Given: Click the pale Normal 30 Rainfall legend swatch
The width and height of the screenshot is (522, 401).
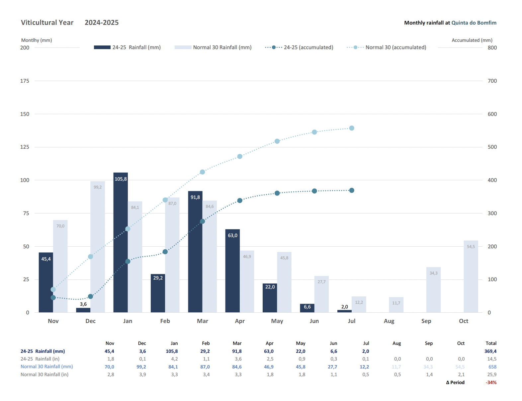Looking at the screenshot, I should pos(183,47).
